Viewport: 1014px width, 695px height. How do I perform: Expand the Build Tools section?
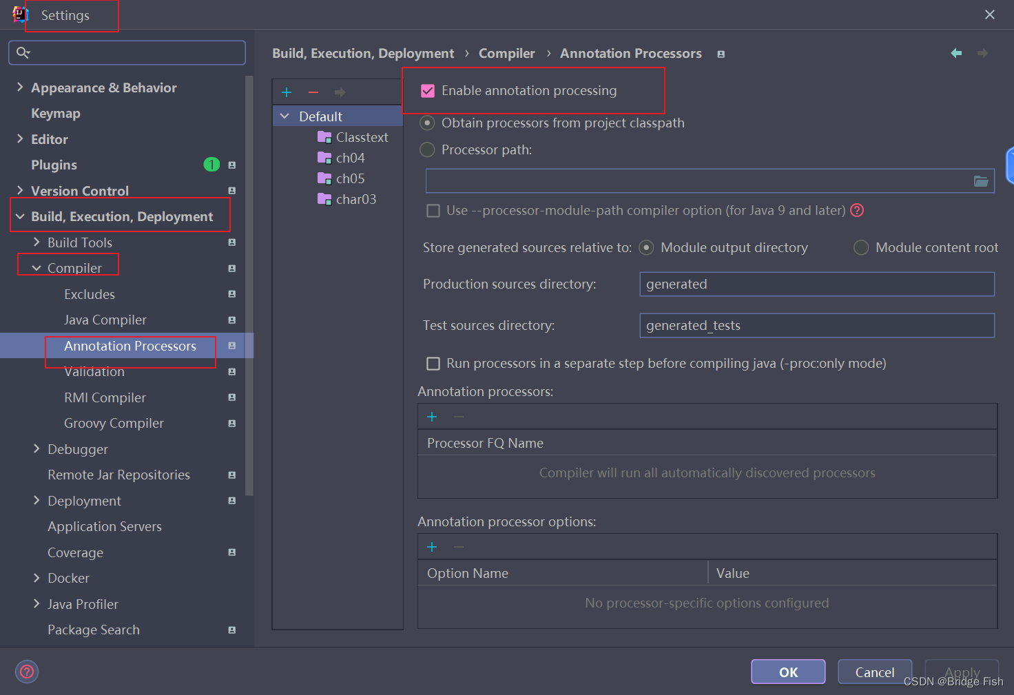coord(36,242)
